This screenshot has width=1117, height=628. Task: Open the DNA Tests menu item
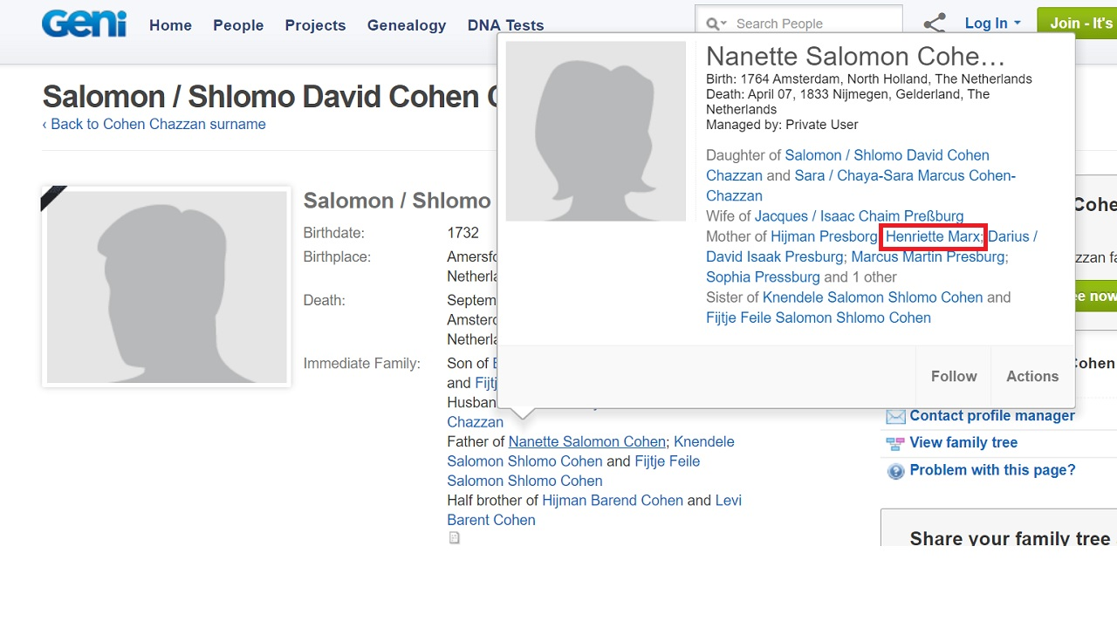505,25
